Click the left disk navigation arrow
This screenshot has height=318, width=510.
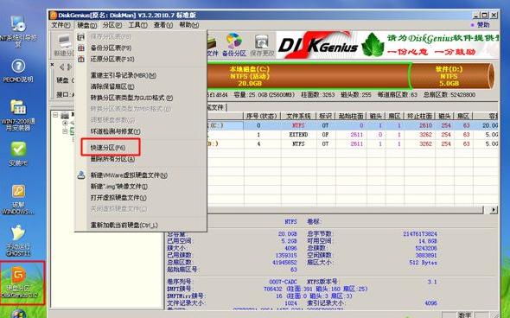click(x=62, y=67)
